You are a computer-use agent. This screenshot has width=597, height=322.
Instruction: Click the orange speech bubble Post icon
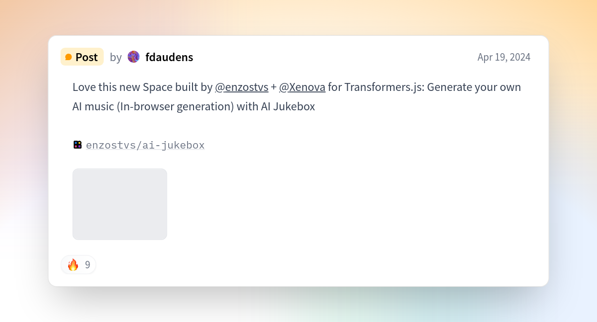[69, 57]
